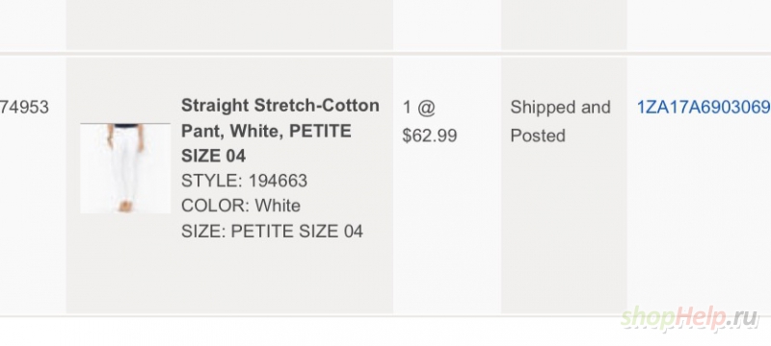Click the word 'Posted' in status column
Screen dimensions: 771x346
coord(538,136)
